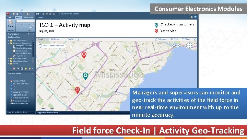
Task: Click the map collapse arrow icon beside Share
Action: tap(195, 39)
